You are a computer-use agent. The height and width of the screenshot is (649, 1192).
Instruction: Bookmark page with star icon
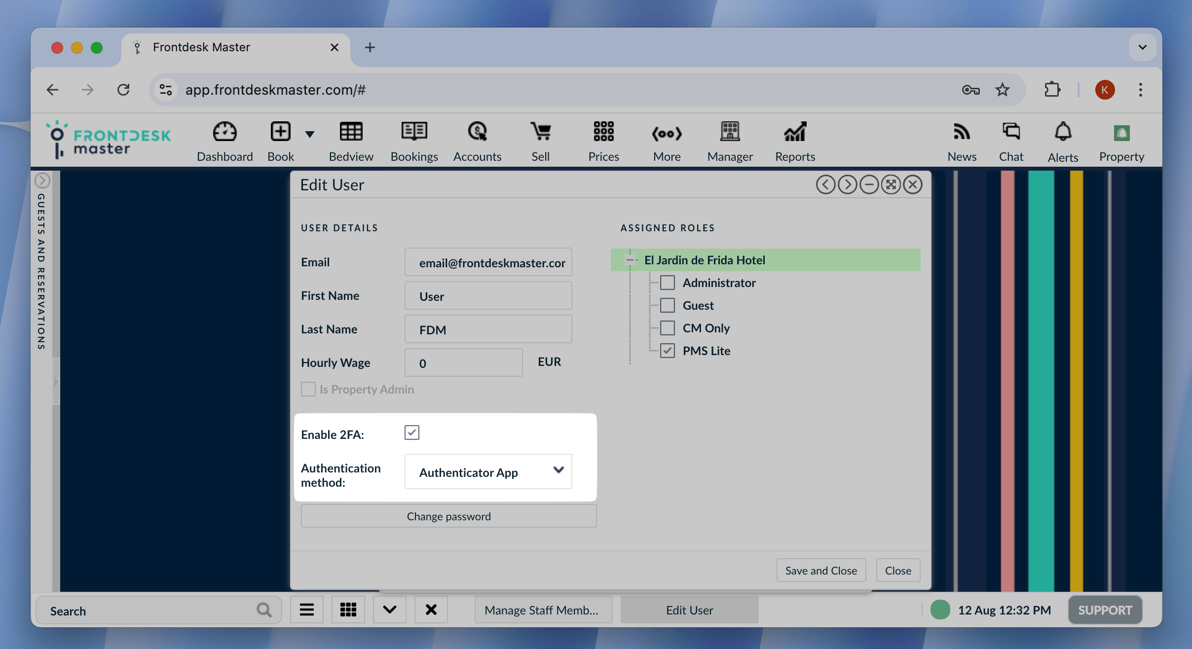click(x=1002, y=90)
